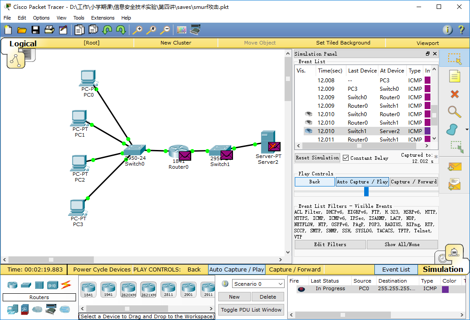Select the Delete tool red X icon
470x320 pixels.
click(x=454, y=94)
